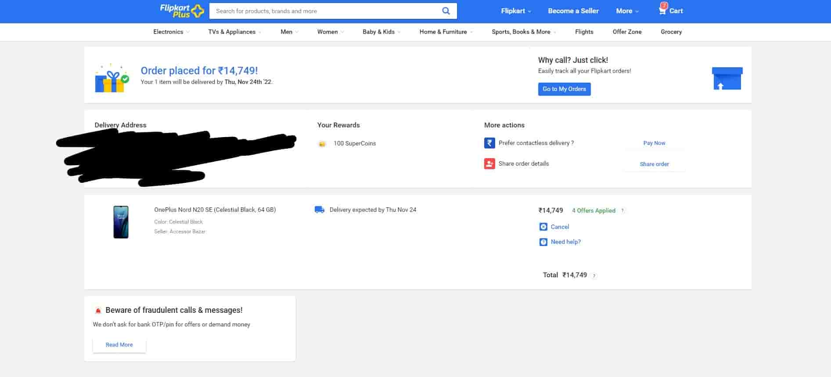The width and height of the screenshot is (831, 377).
Task: Click the Cancel order icon
Action: tap(543, 227)
